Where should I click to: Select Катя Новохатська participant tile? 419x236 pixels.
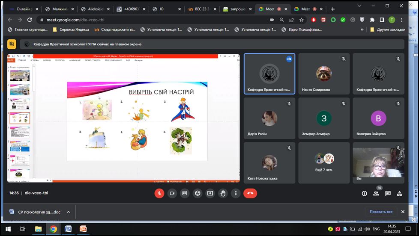click(269, 162)
